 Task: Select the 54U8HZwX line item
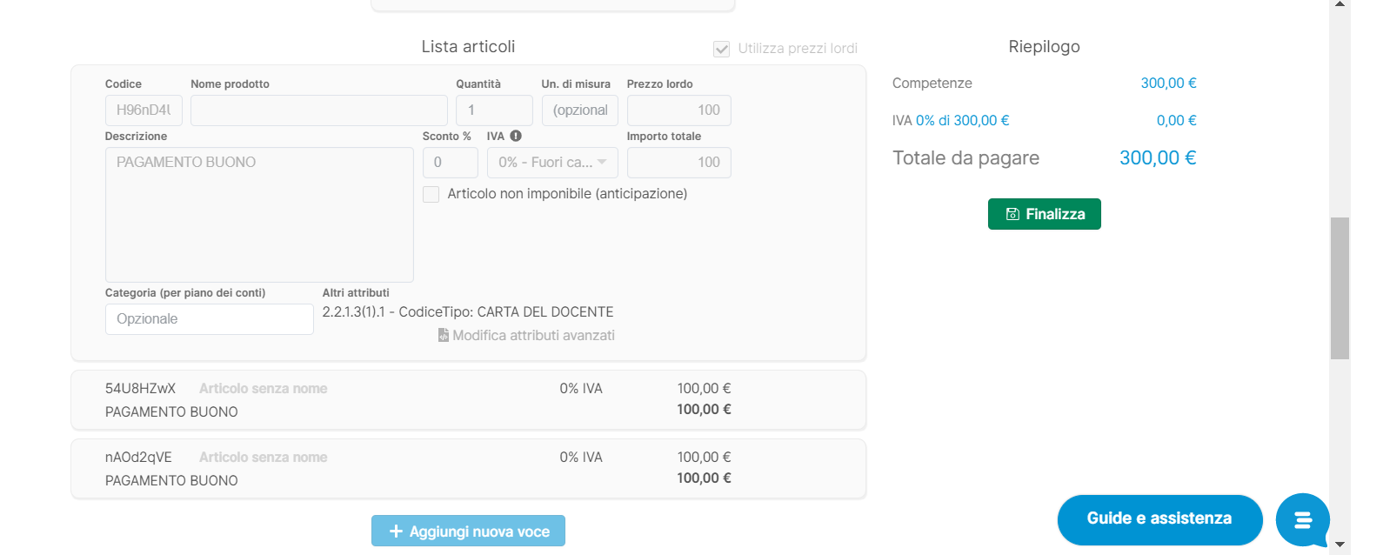469,399
